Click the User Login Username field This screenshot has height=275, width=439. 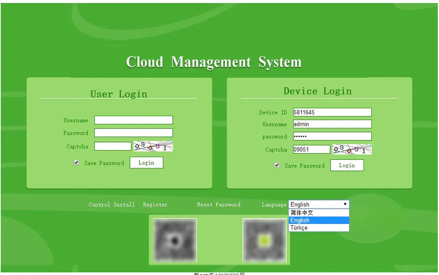134,120
